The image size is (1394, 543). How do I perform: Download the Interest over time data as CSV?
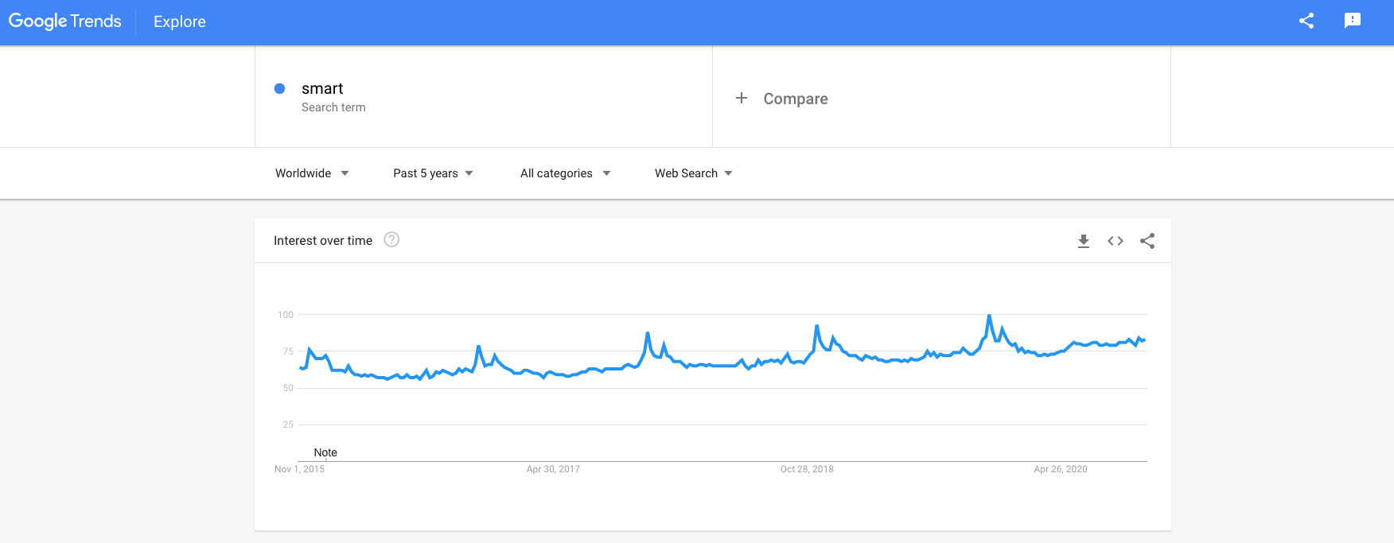(x=1083, y=241)
